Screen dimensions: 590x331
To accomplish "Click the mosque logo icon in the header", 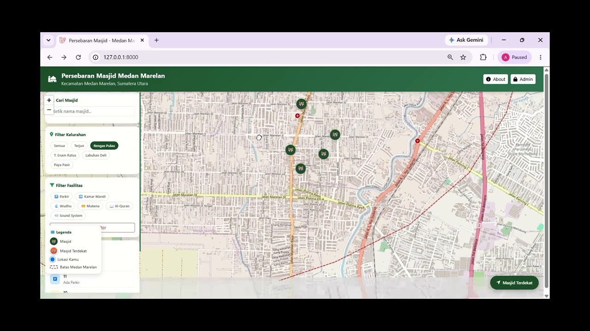I will (x=53, y=79).
